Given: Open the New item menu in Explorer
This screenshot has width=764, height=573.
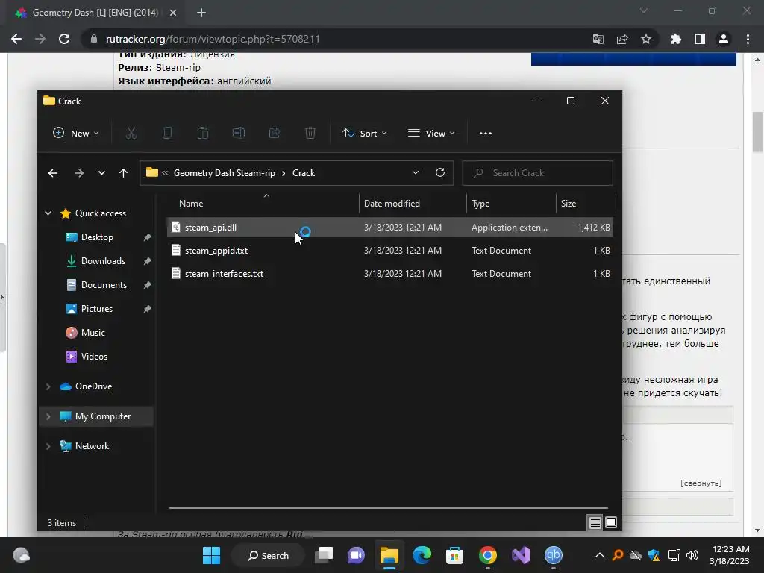Looking at the screenshot, I should (x=75, y=133).
